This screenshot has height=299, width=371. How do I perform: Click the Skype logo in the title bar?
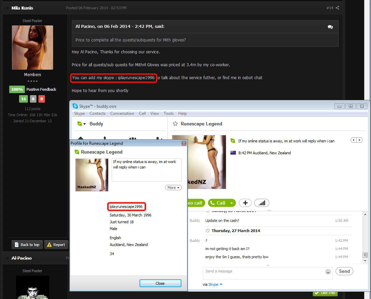(75, 106)
